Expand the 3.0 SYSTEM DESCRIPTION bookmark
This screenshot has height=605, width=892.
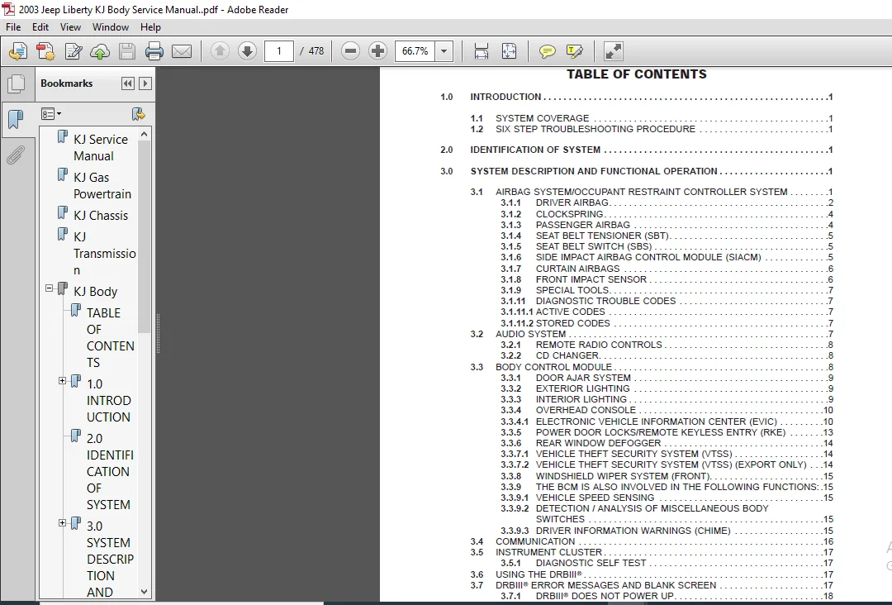[63, 523]
